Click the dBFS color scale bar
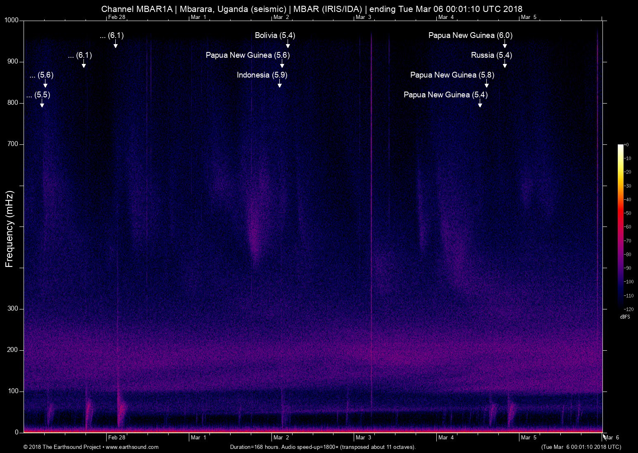638x453 pixels. (620, 226)
